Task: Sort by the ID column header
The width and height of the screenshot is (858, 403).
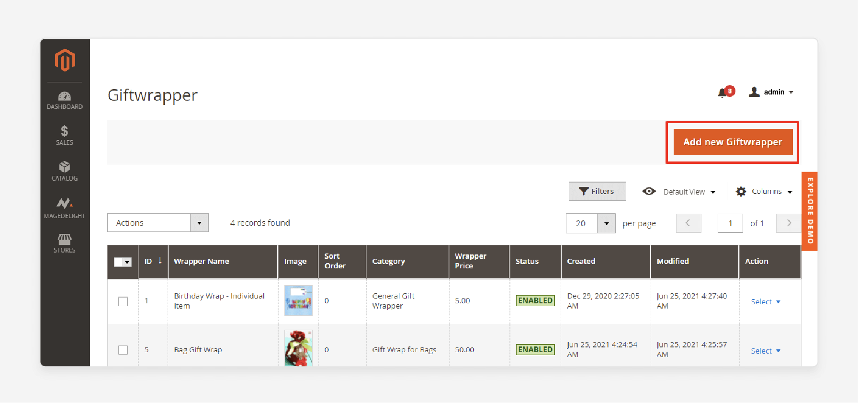Action: tap(153, 262)
